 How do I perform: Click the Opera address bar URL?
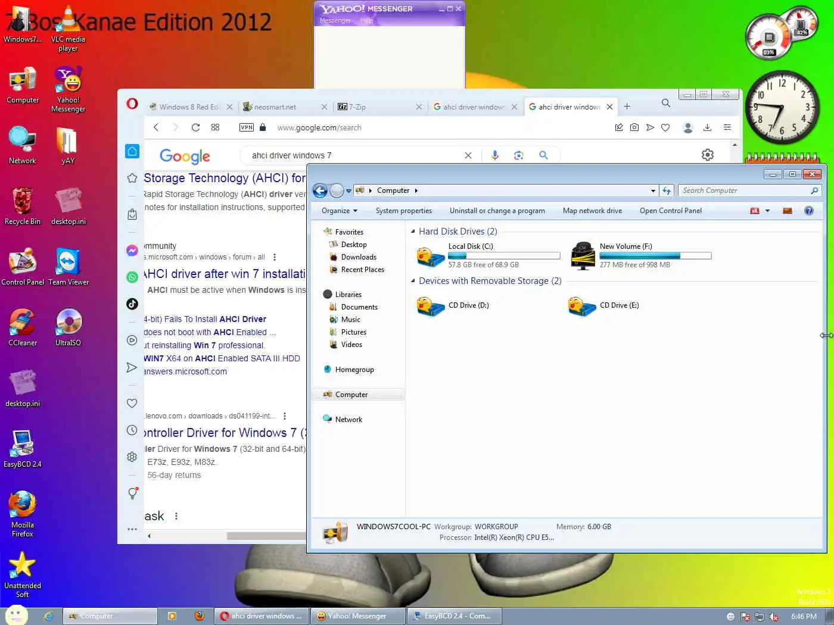(x=319, y=127)
